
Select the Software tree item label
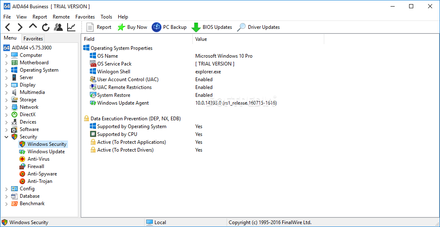pos(29,129)
